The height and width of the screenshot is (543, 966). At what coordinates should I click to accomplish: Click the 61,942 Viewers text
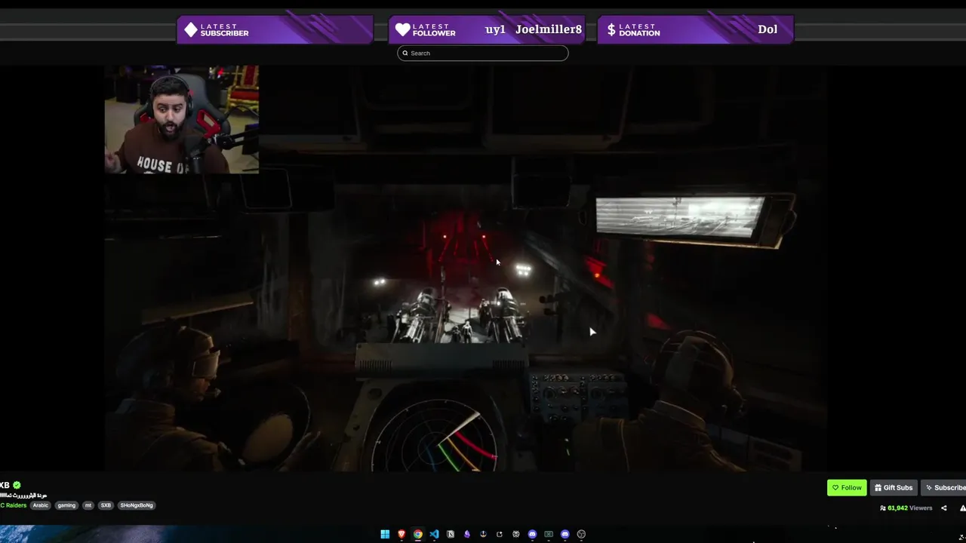tap(910, 508)
